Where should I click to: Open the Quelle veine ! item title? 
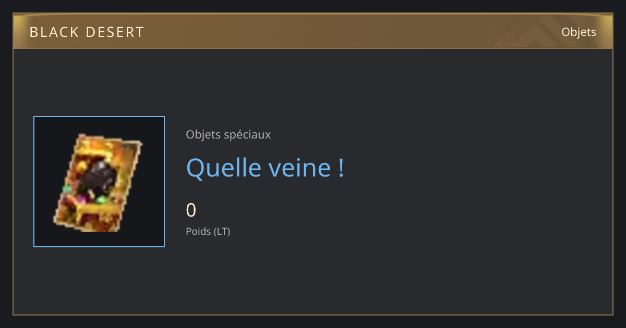pyautogui.click(x=265, y=168)
